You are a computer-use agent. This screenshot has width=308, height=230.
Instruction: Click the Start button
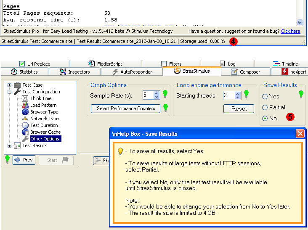click(x=56, y=160)
